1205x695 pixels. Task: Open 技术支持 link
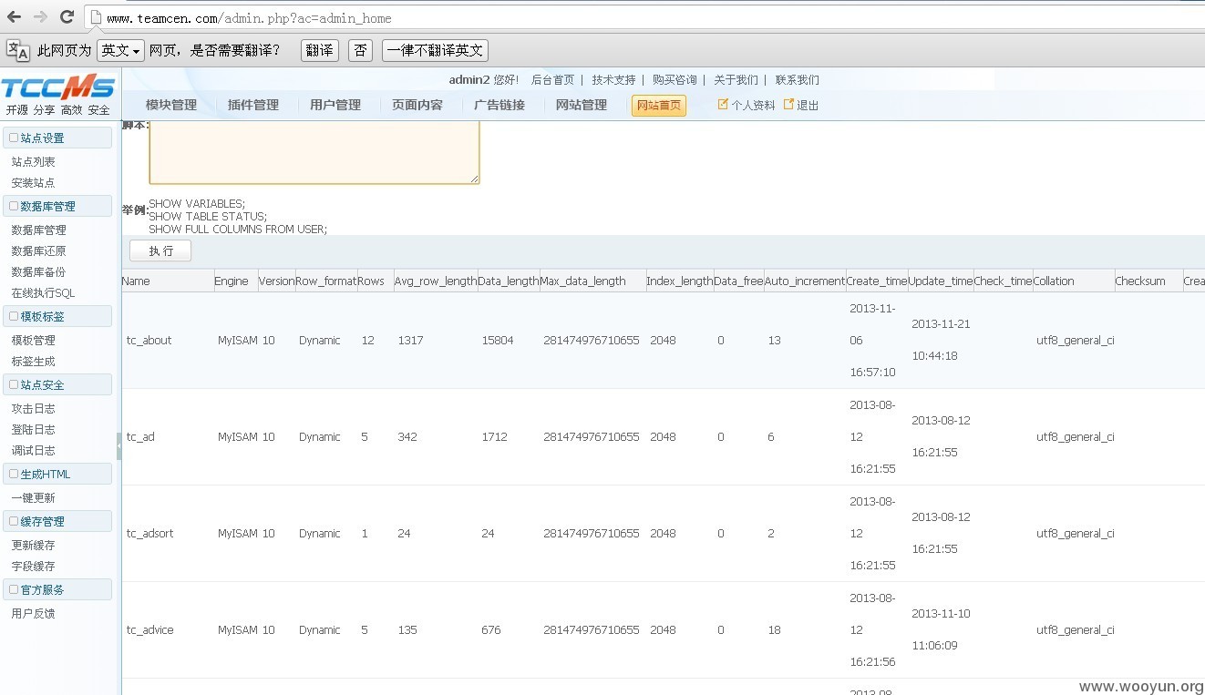[x=613, y=80]
